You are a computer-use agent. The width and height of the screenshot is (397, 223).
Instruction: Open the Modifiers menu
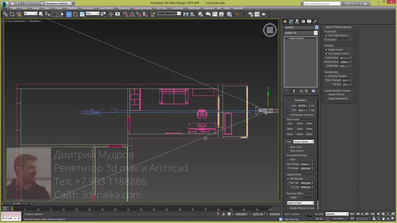(72, 8)
